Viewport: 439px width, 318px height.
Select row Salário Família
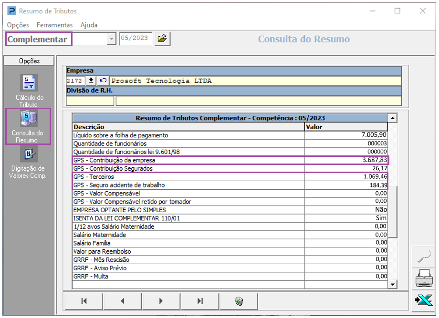(x=230, y=243)
